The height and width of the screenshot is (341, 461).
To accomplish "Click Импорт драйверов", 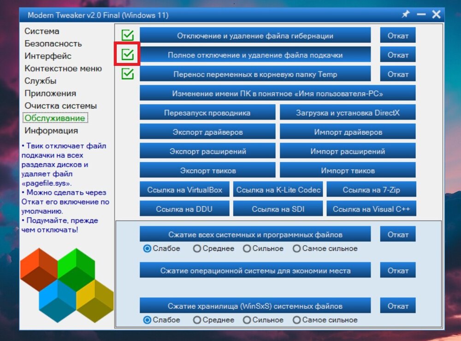I will tap(348, 132).
